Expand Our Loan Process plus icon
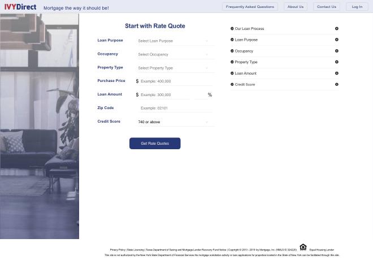Screen dimensions: 373x260 (337, 28)
